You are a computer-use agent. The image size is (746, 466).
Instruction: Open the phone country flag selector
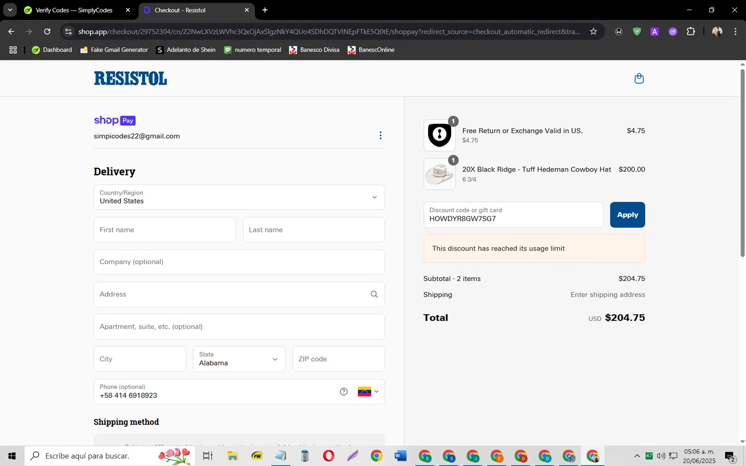coord(368,392)
